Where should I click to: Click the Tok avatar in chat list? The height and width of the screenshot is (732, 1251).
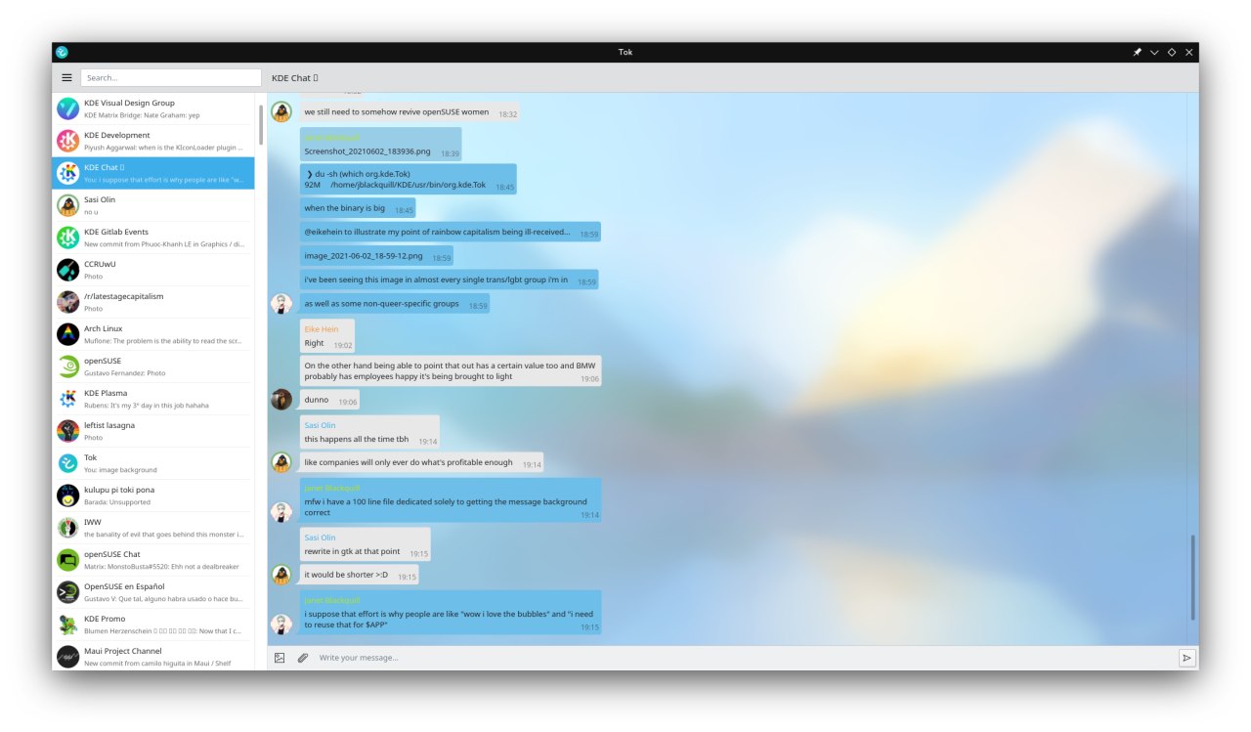point(67,463)
